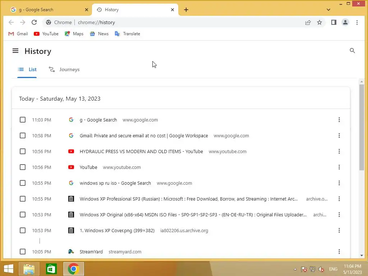368x276 pixels.
Task: Open Maps bookmark
Action: click(74, 34)
